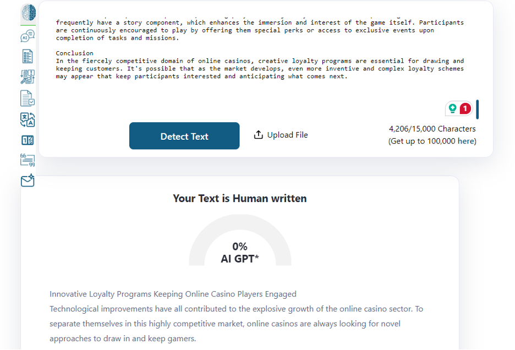This screenshot has width=515, height=350.
Task: Open the translator icon in sidebar
Action: (x=28, y=119)
